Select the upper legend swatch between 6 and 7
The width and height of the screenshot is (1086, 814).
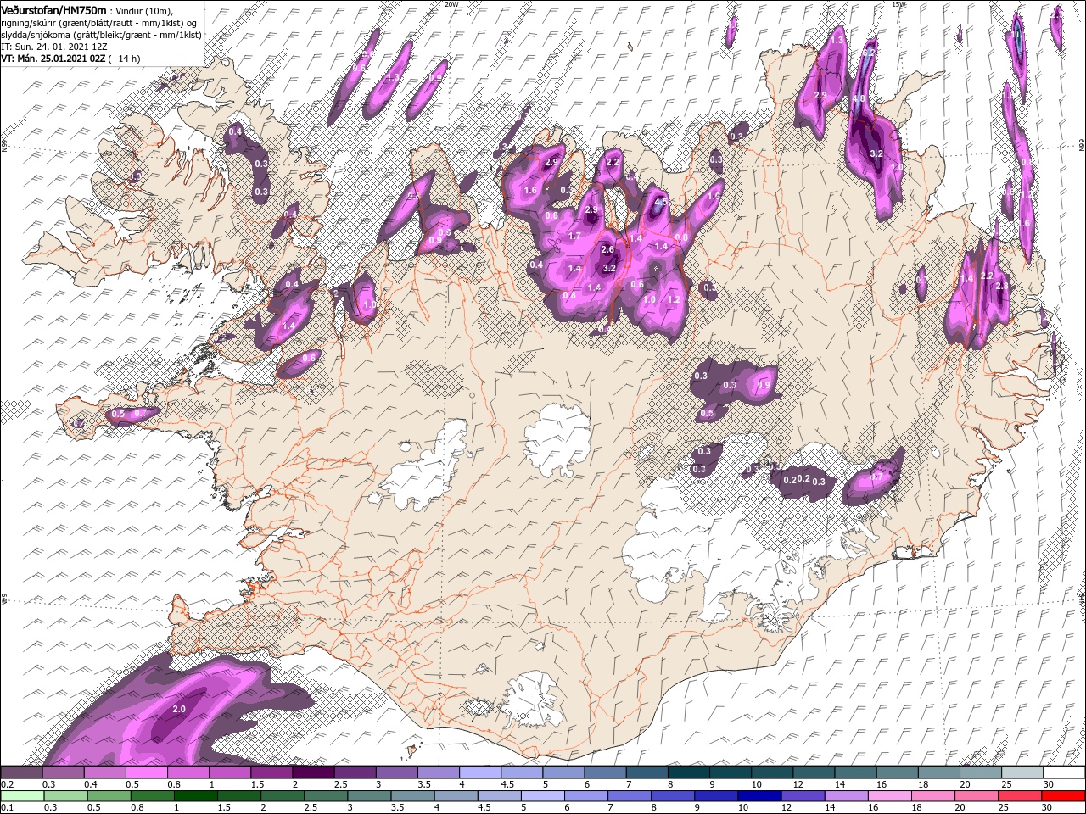click(x=605, y=772)
